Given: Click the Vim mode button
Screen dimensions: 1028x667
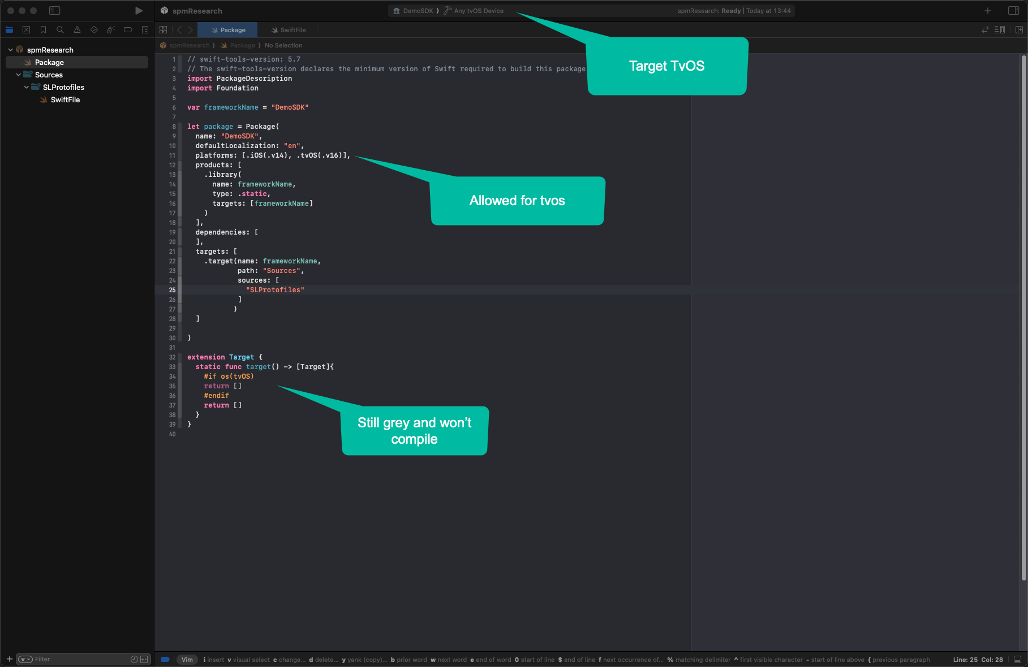Looking at the screenshot, I should pyautogui.click(x=187, y=659).
